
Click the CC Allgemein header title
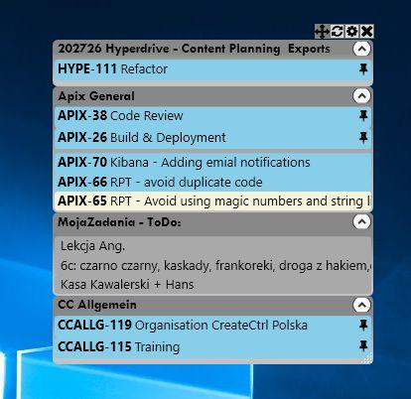coord(97,305)
